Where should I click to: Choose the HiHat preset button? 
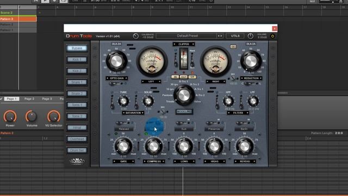pos(77,127)
